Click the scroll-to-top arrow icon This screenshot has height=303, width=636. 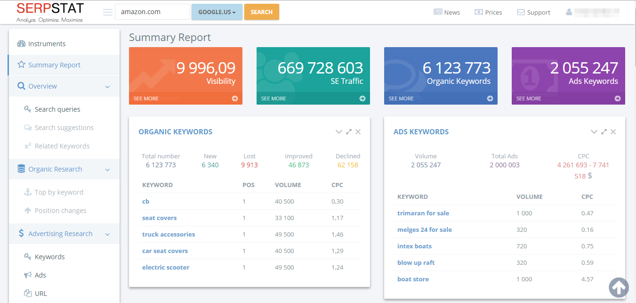pos(619,287)
